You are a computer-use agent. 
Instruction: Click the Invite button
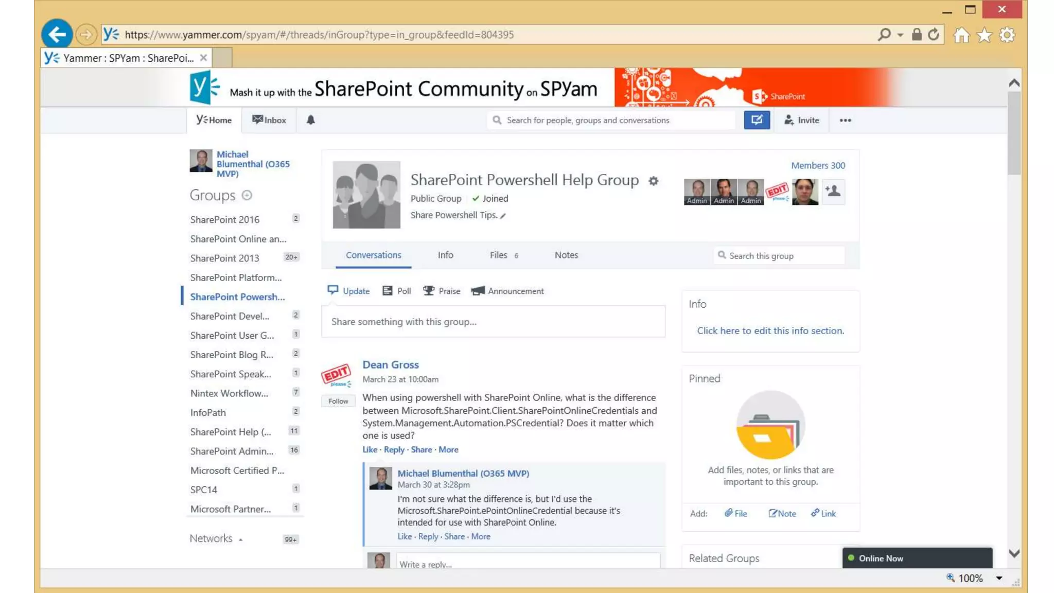click(801, 120)
